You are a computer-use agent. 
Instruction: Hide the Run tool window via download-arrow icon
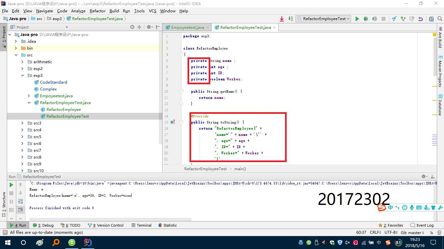click(x=433, y=177)
